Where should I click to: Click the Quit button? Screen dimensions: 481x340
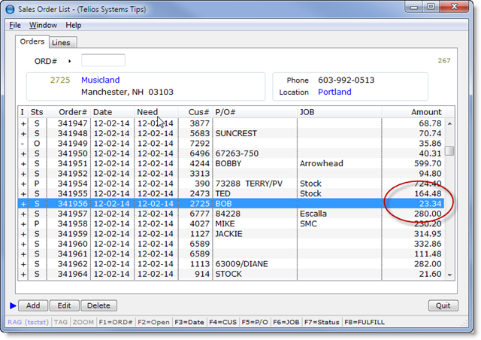click(443, 305)
